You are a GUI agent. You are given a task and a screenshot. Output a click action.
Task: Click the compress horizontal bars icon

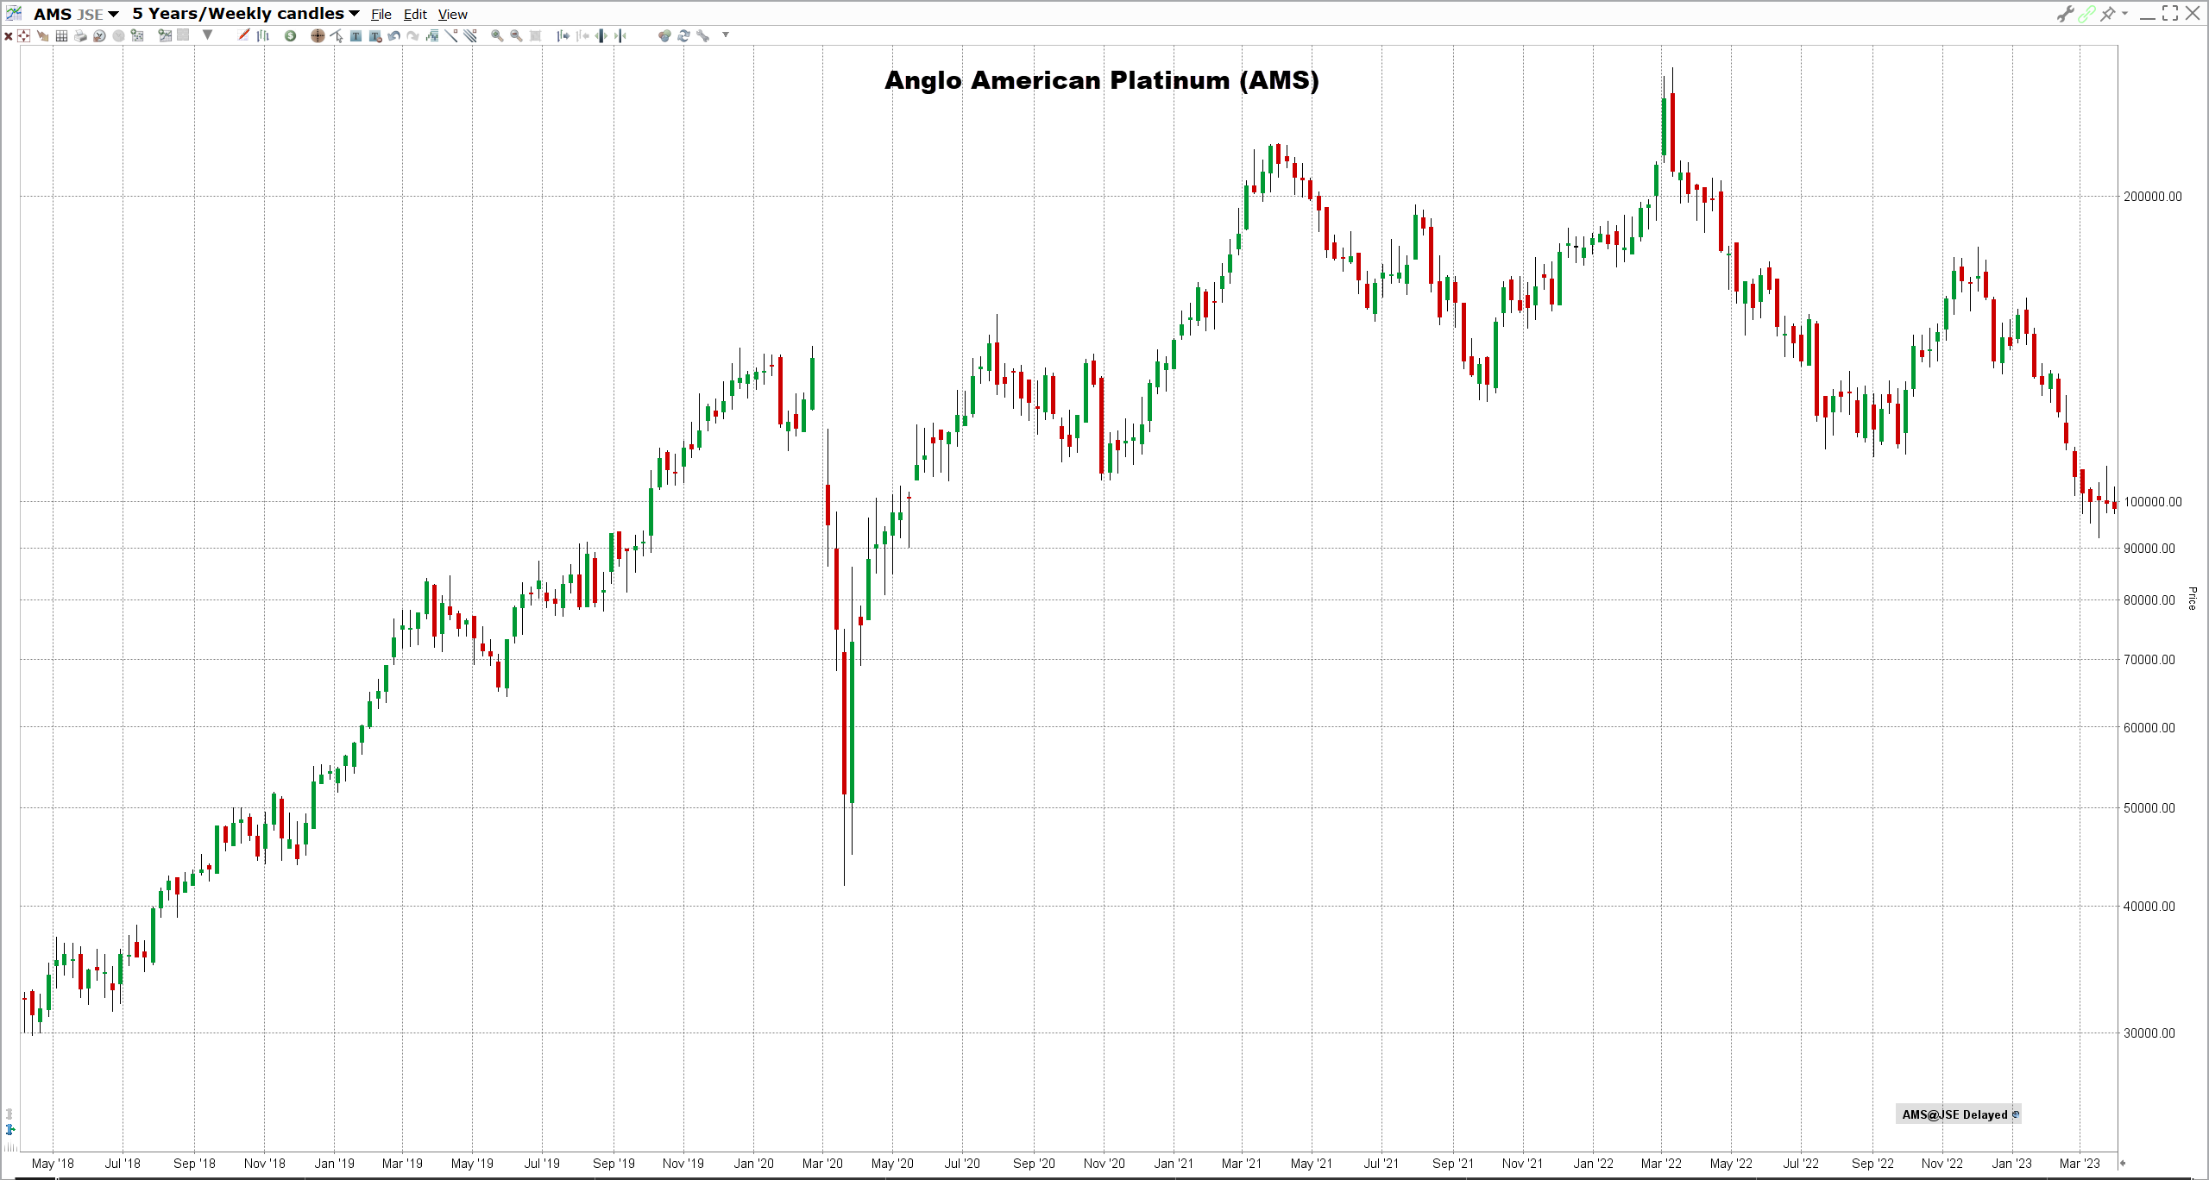(x=620, y=36)
